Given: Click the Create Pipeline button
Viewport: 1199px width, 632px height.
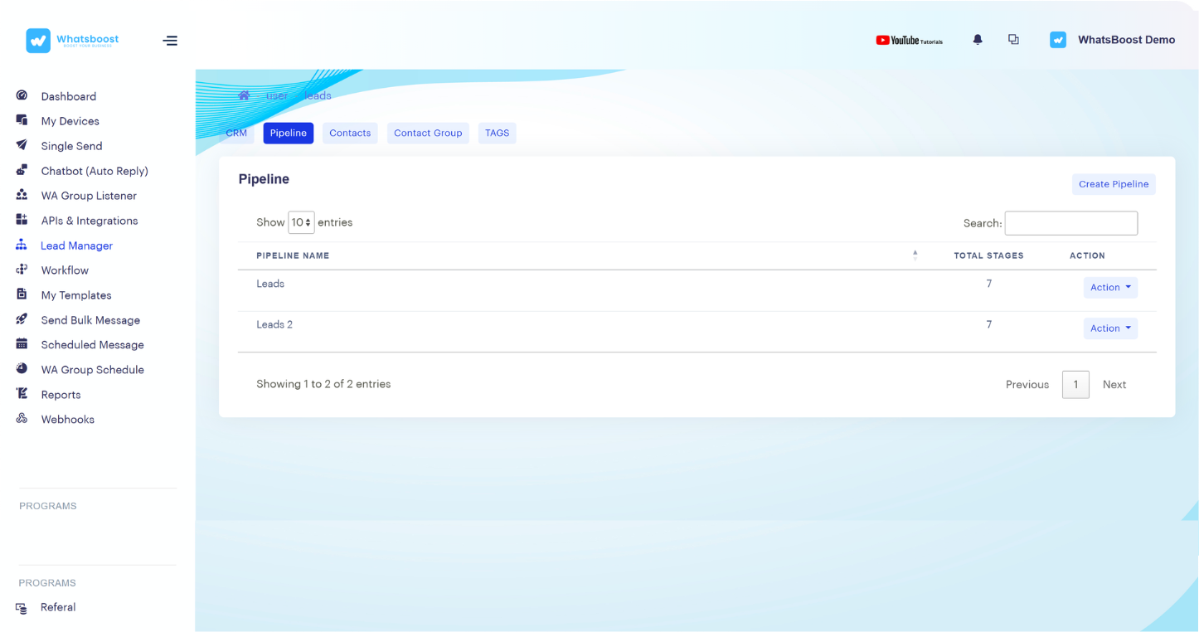Looking at the screenshot, I should 1113,184.
